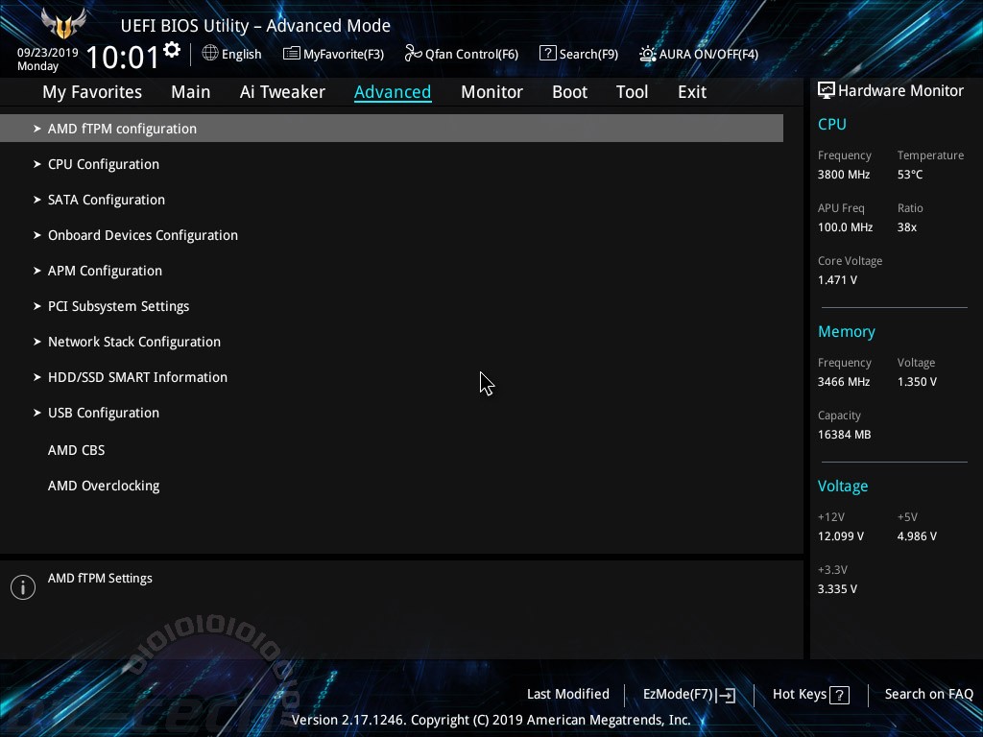Toggle AURA ON/OFF(F4) label
The width and height of the screenshot is (983, 737).
[x=708, y=55]
